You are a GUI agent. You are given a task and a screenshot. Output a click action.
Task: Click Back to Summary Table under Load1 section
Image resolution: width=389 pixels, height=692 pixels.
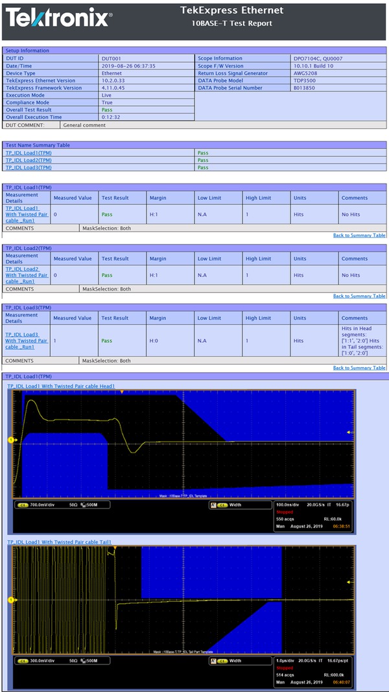359,235
